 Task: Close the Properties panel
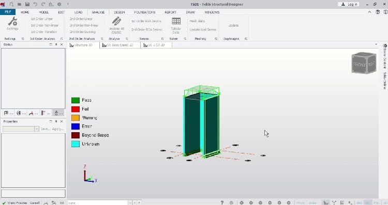point(62,121)
